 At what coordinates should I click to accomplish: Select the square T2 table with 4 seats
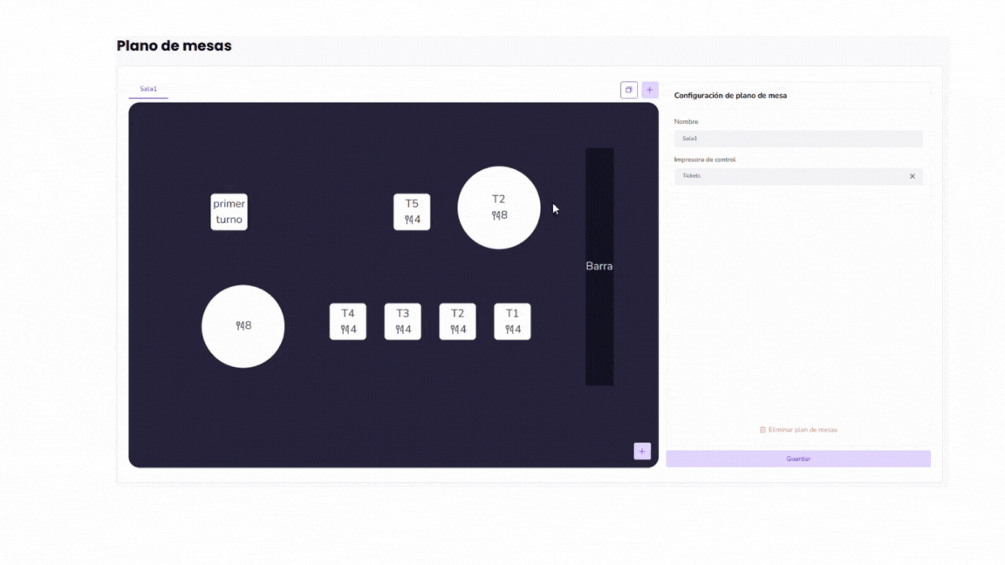[x=458, y=322]
